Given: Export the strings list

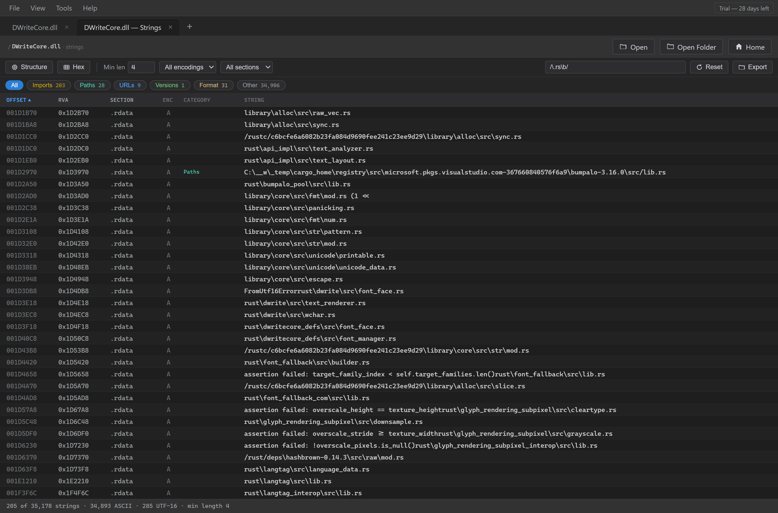Looking at the screenshot, I should click(x=752, y=67).
